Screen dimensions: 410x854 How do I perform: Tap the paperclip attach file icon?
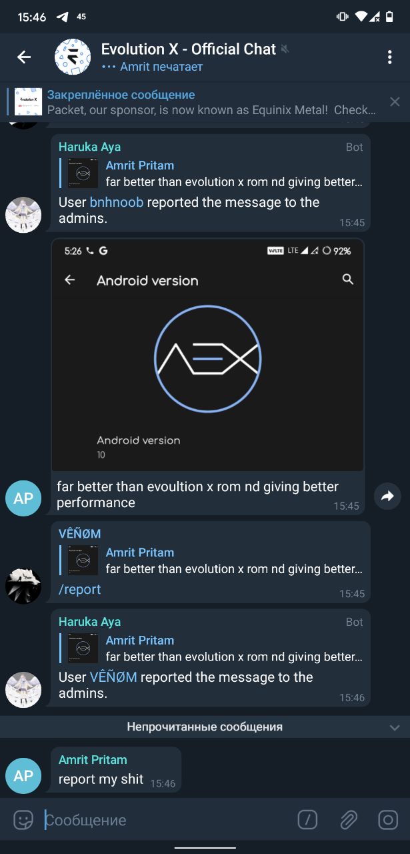pyautogui.click(x=348, y=819)
